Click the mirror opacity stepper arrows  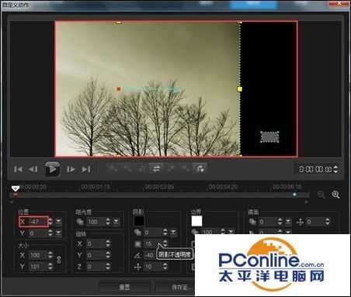pos(280,222)
